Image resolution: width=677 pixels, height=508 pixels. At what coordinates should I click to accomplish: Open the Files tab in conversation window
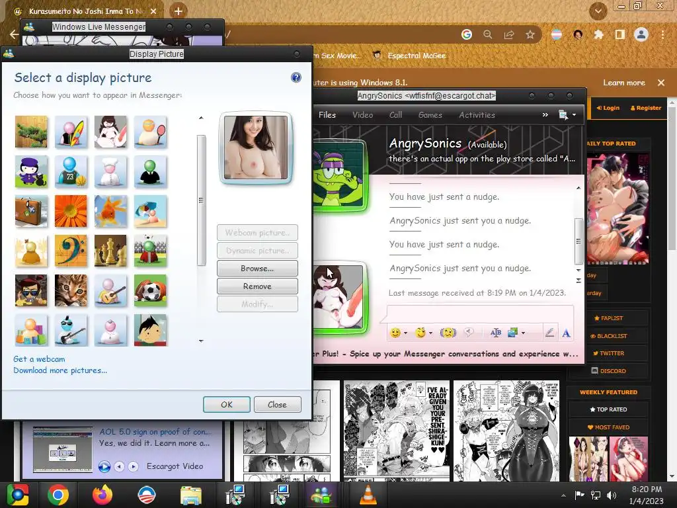[x=327, y=115]
